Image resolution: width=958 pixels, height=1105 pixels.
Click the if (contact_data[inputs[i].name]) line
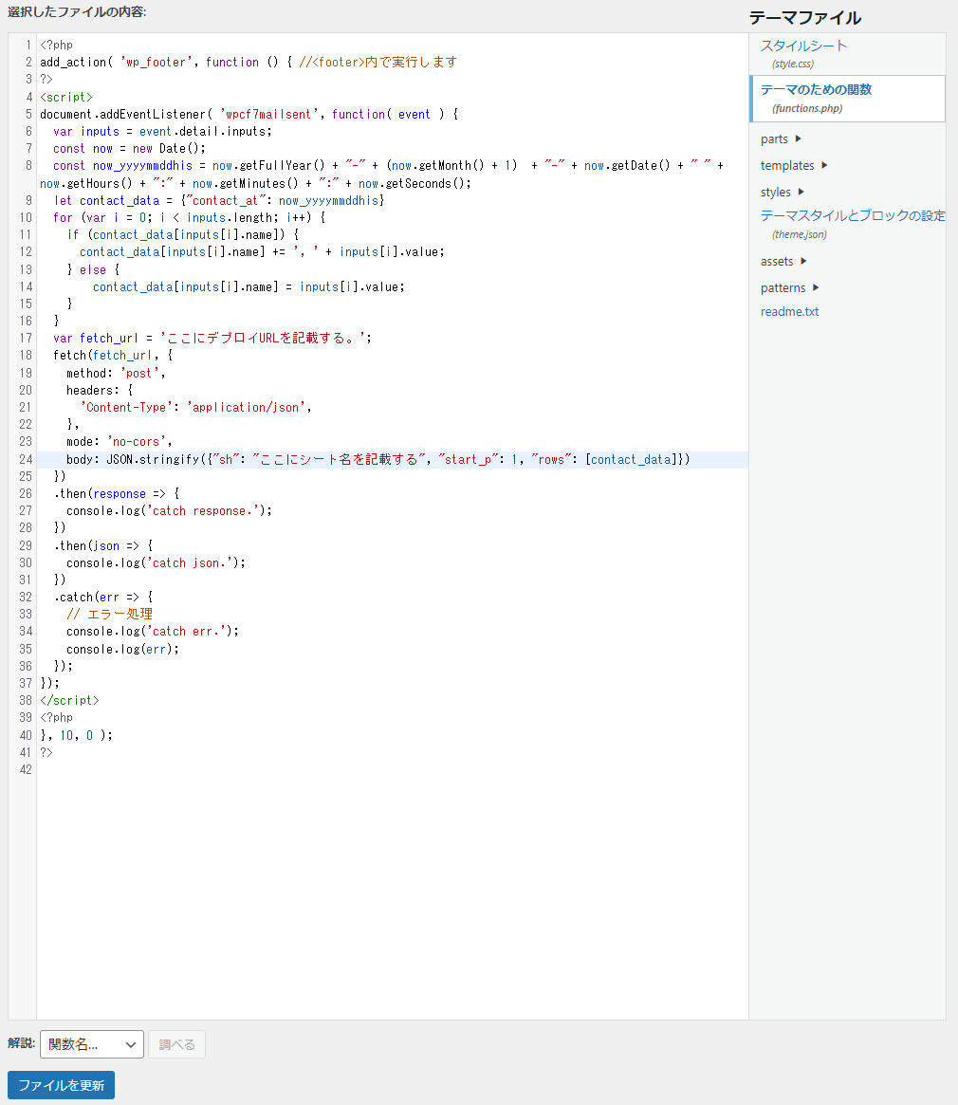click(x=182, y=234)
